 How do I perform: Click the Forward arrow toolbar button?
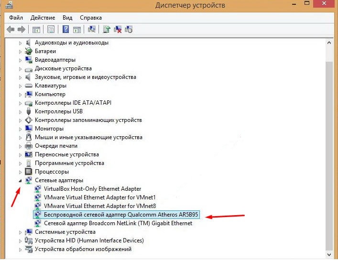pos(22,29)
